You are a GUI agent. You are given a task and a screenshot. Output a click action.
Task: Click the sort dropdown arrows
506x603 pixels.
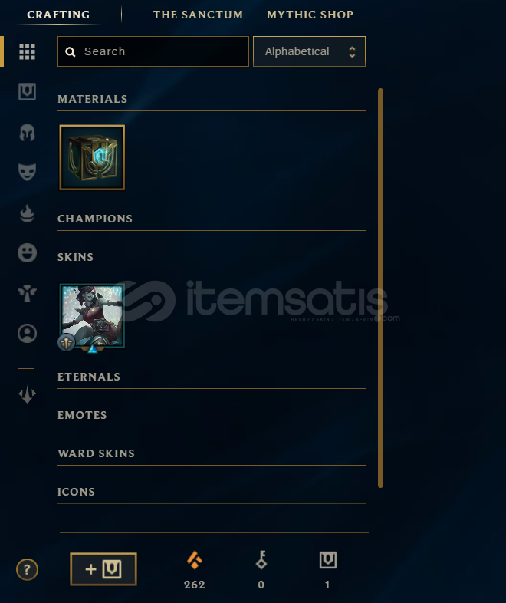(x=352, y=52)
